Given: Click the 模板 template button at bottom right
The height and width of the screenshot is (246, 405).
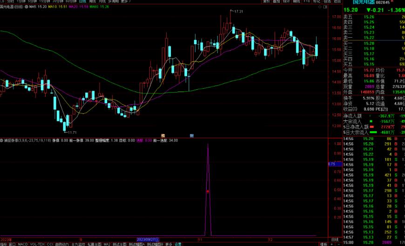Looking at the screenshot, I should (x=324, y=244).
